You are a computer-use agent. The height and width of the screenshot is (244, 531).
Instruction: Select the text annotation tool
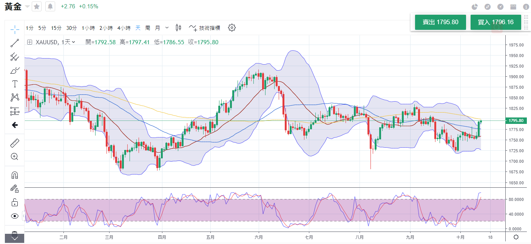click(x=15, y=84)
